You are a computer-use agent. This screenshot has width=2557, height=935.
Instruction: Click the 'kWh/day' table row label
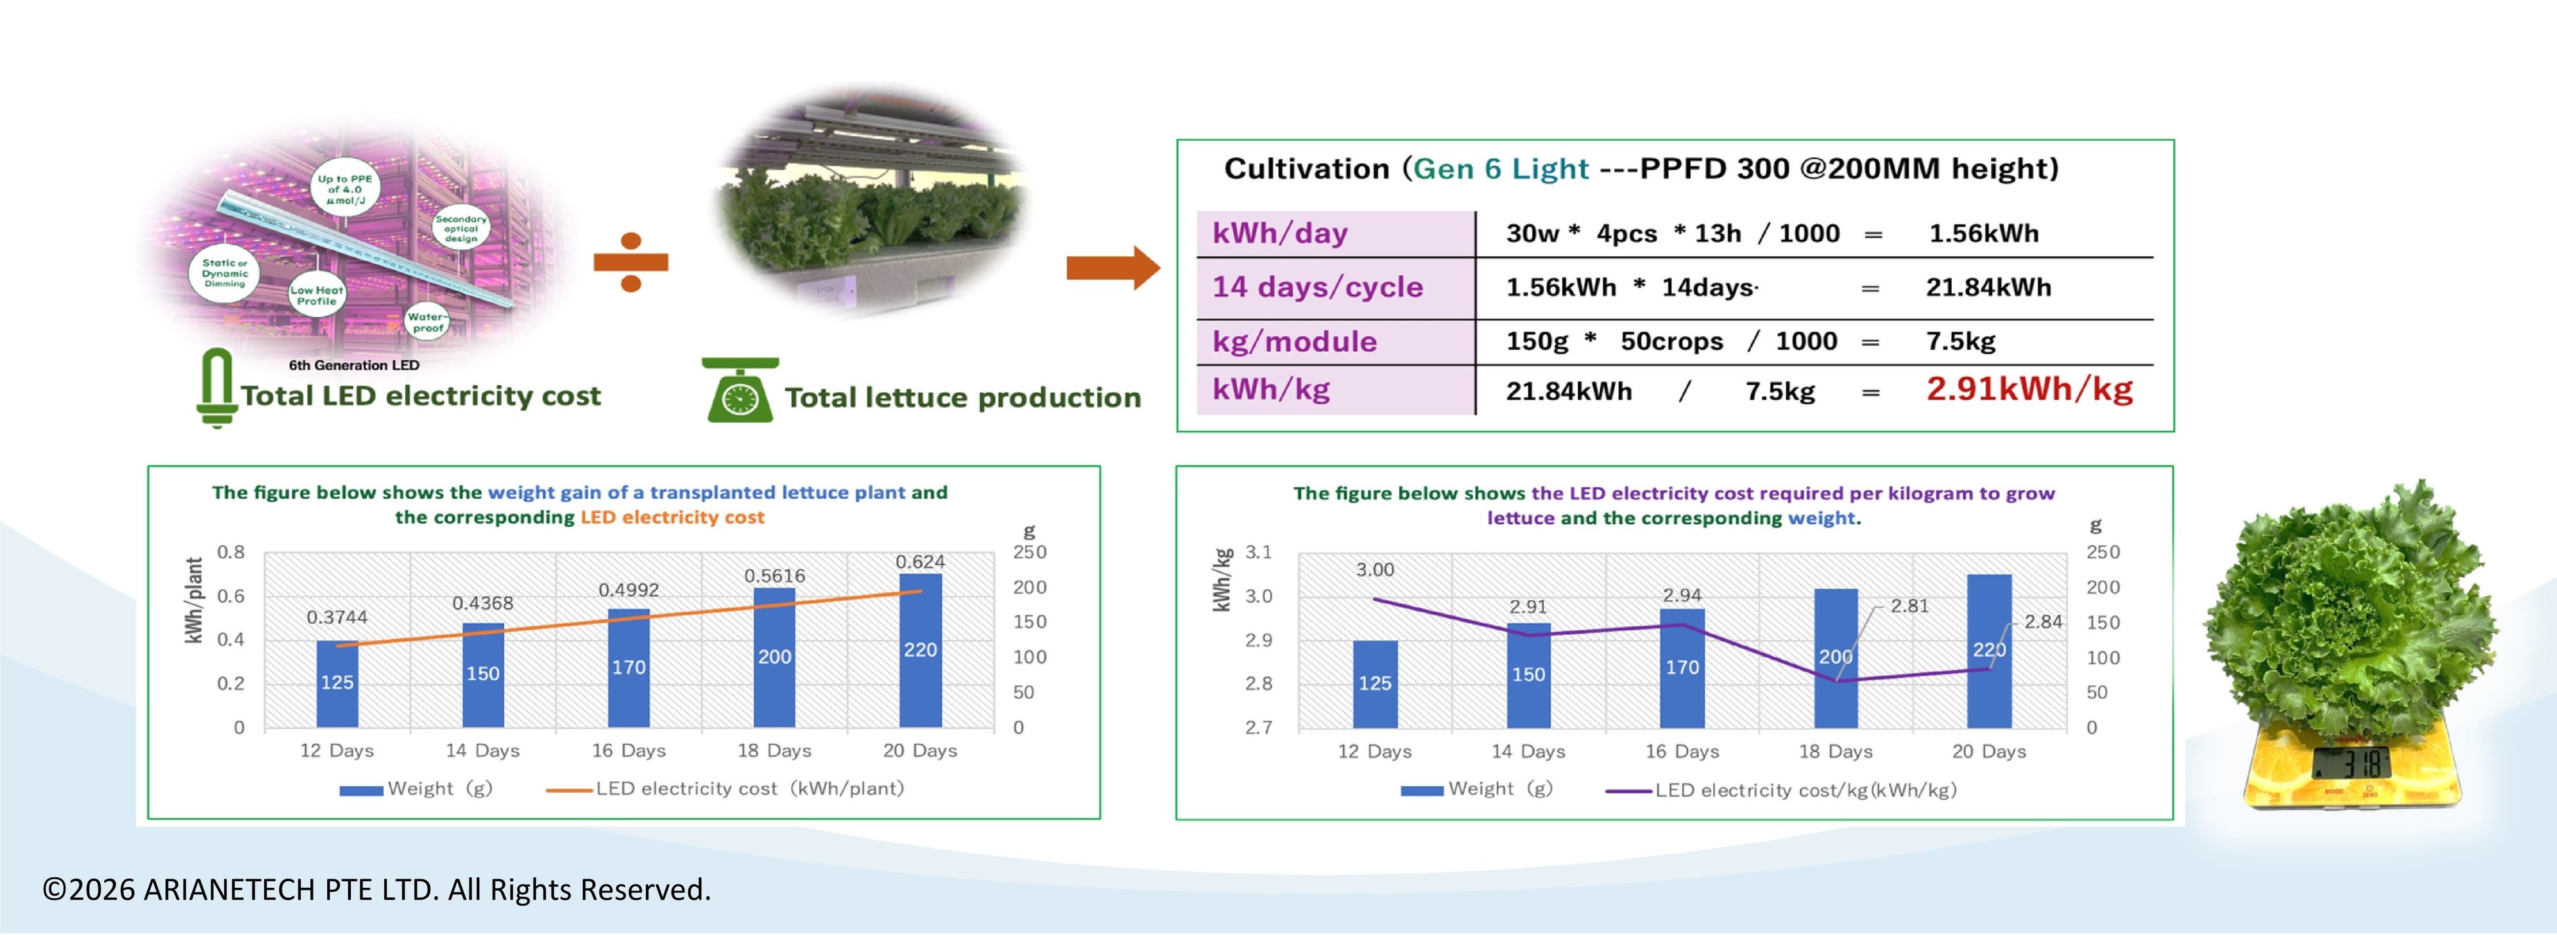coord(1280,234)
